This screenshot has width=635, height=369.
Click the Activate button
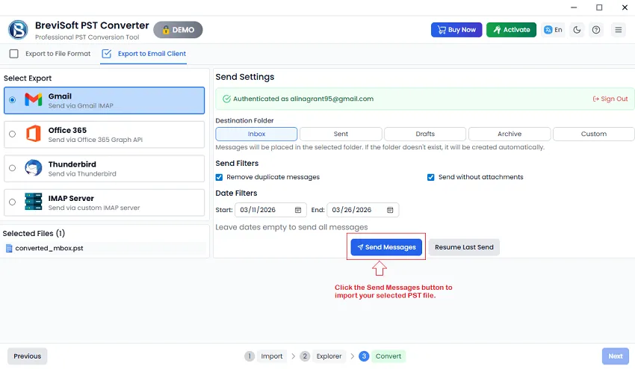[511, 30]
